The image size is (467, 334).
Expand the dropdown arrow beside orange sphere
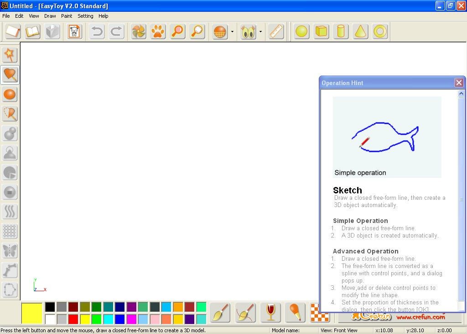[x=232, y=32]
